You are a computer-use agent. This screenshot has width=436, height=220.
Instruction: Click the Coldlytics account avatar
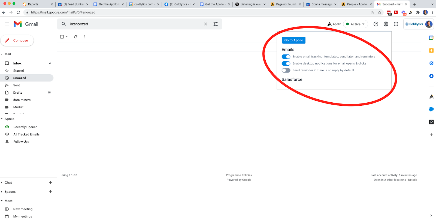(x=429, y=24)
